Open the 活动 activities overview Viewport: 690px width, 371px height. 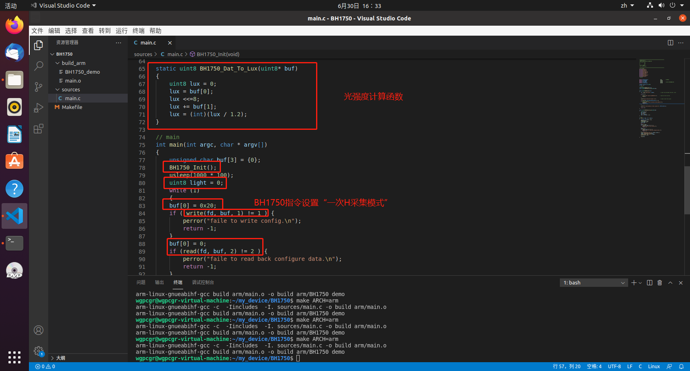[x=11, y=6]
